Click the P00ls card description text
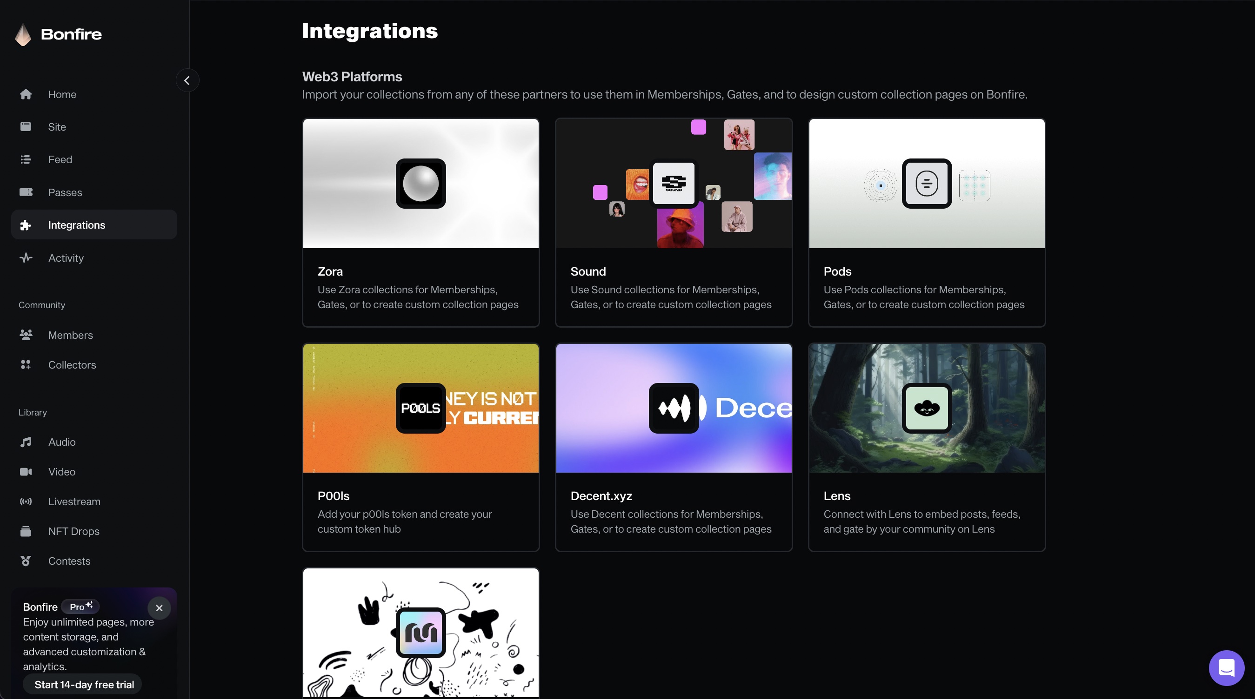 [404, 521]
